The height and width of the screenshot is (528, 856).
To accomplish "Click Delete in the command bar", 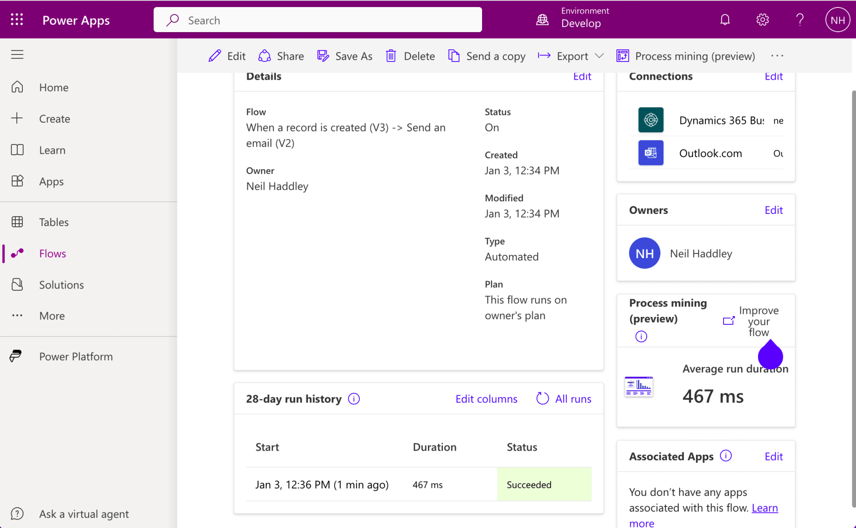I will tap(410, 56).
